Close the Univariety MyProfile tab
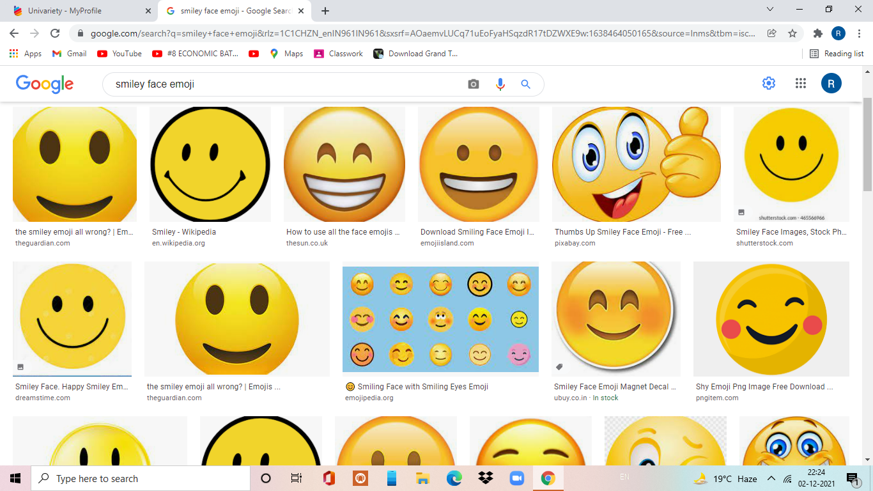Image resolution: width=873 pixels, height=491 pixels. [148, 11]
